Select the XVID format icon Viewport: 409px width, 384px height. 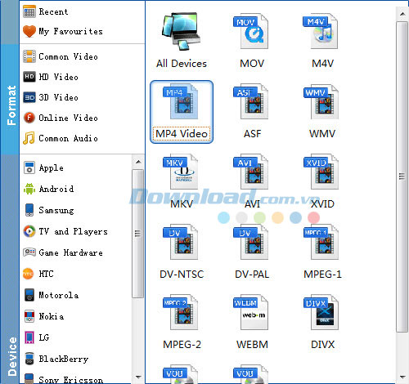321,172
